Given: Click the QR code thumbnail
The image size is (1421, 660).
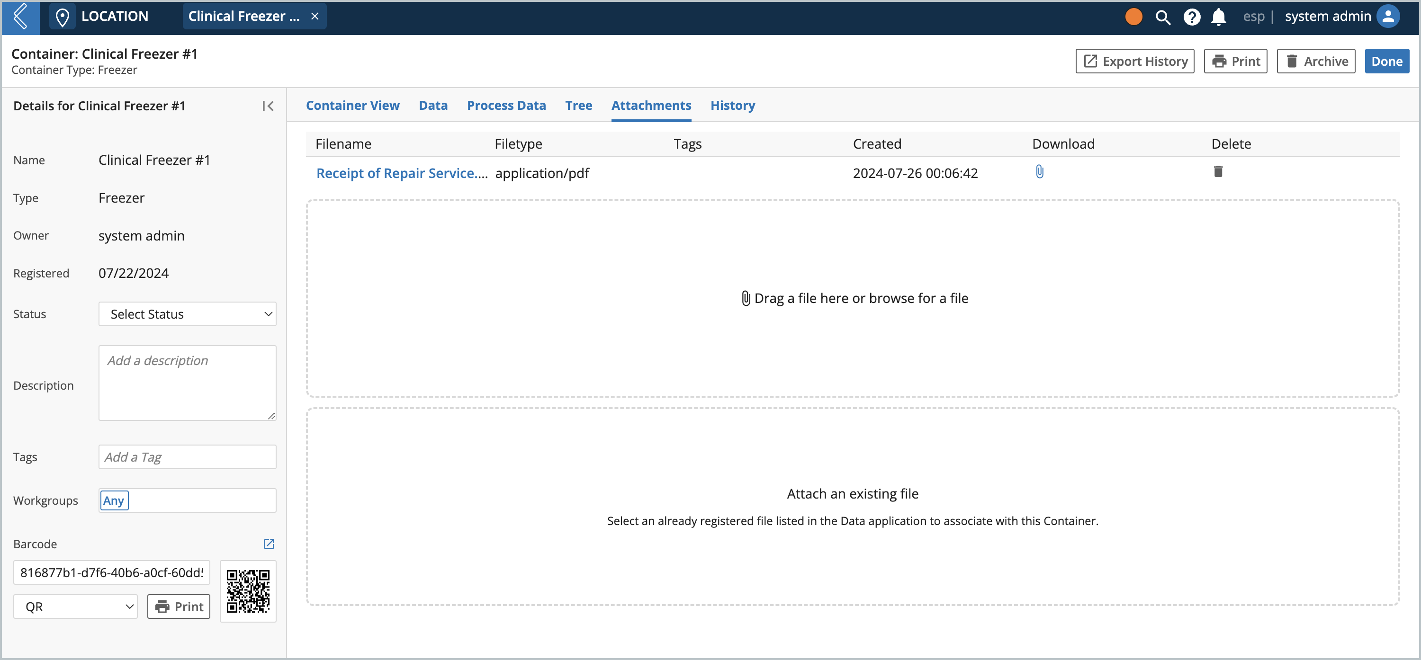Looking at the screenshot, I should coord(248,591).
